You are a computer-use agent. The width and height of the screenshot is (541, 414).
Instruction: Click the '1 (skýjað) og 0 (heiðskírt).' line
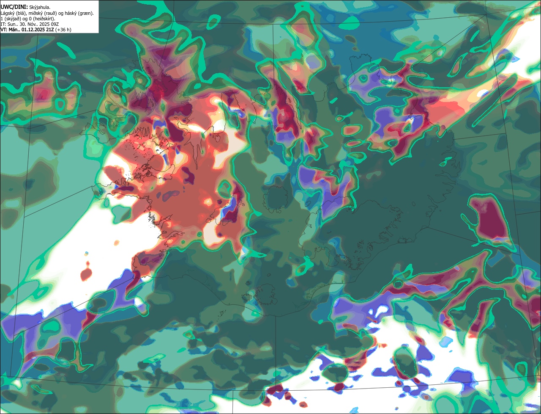(27, 19)
